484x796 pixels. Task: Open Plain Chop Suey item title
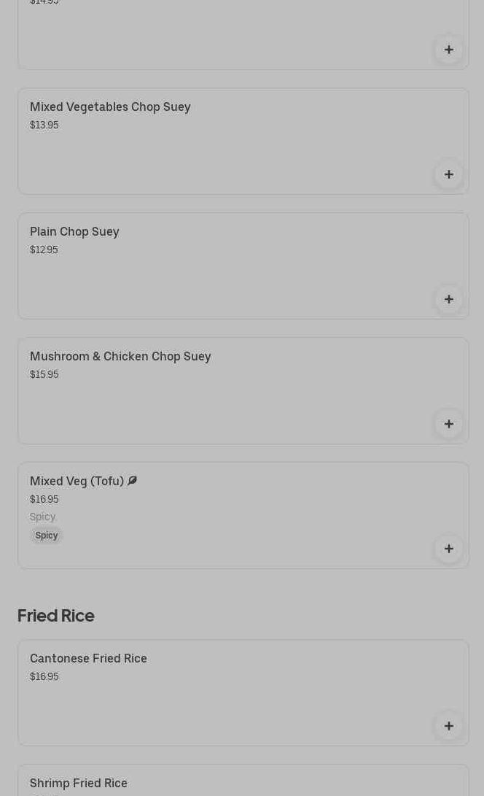74,232
